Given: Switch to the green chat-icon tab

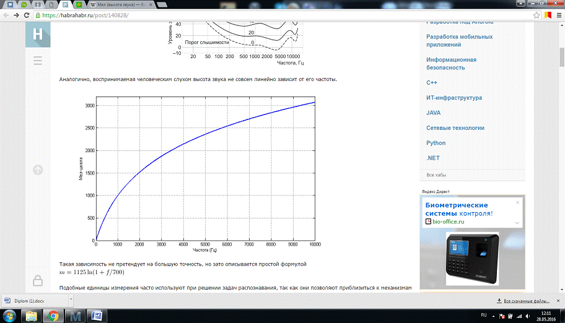Looking at the screenshot, I should pyautogui.click(x=24, y=5).
